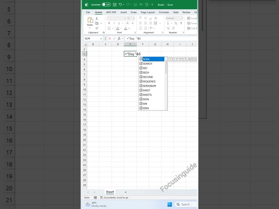
Task: Click the Copy icon
Action: [97, 23]
